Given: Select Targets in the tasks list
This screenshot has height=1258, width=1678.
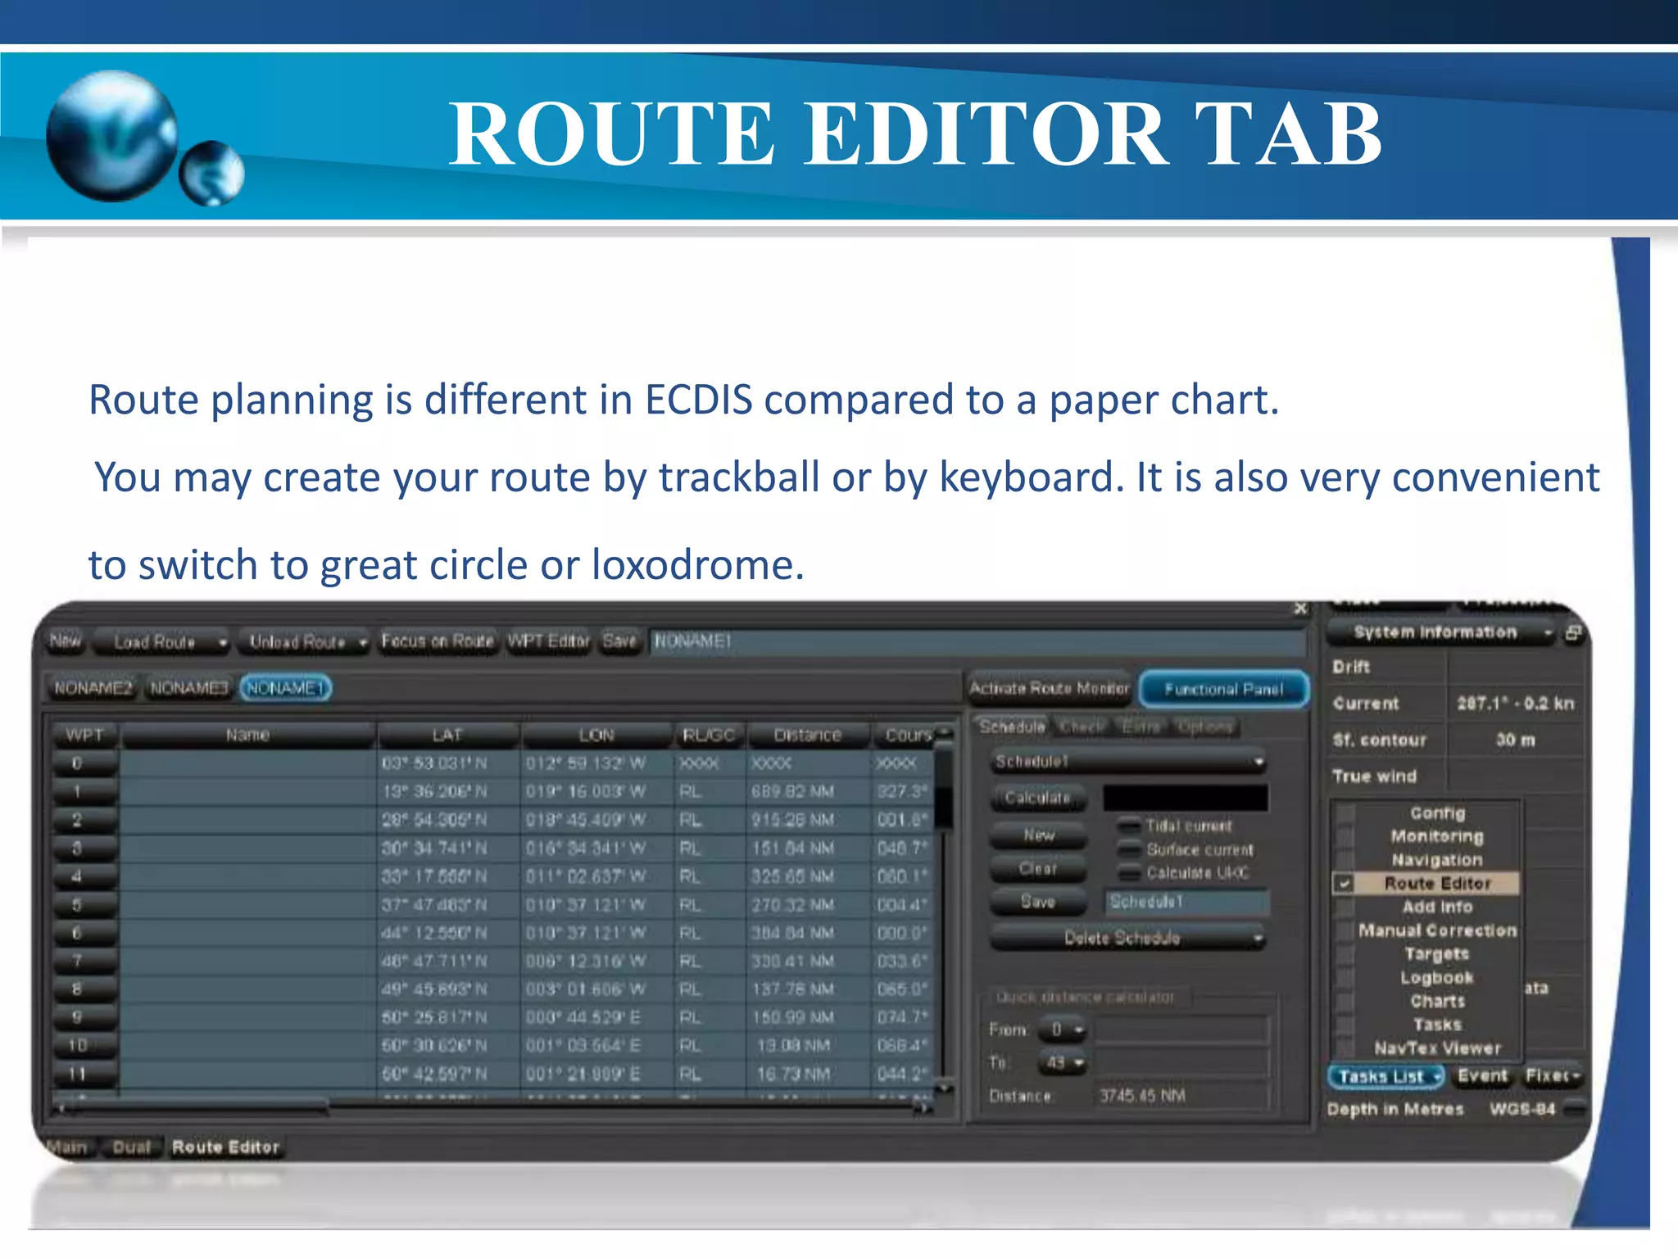Looking at the screenshot, I should [x=1437, y=954].
